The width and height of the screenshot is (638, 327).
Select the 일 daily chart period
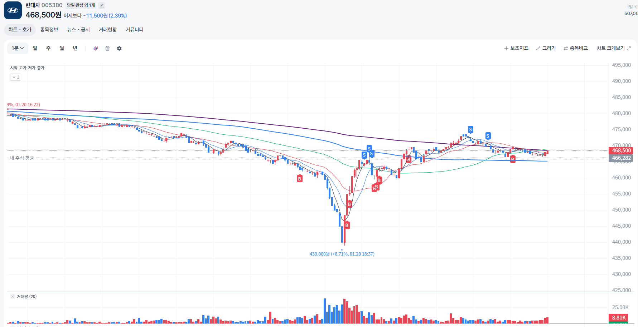[35, 48]
